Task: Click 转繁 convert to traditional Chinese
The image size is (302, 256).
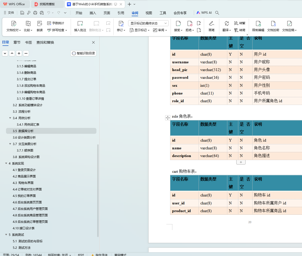Action: click(x=240, y=23)
